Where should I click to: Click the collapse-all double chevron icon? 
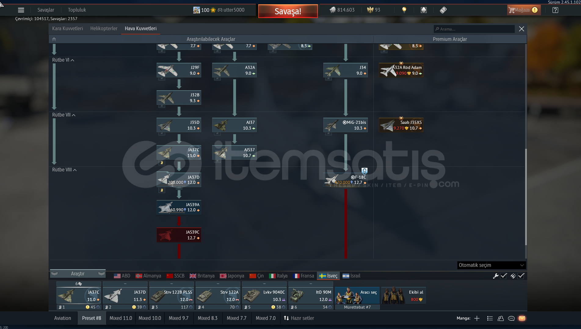pos(54,39)
